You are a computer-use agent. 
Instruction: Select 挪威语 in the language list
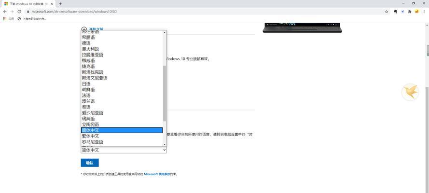pyautogui.click(x=122, y=61)
